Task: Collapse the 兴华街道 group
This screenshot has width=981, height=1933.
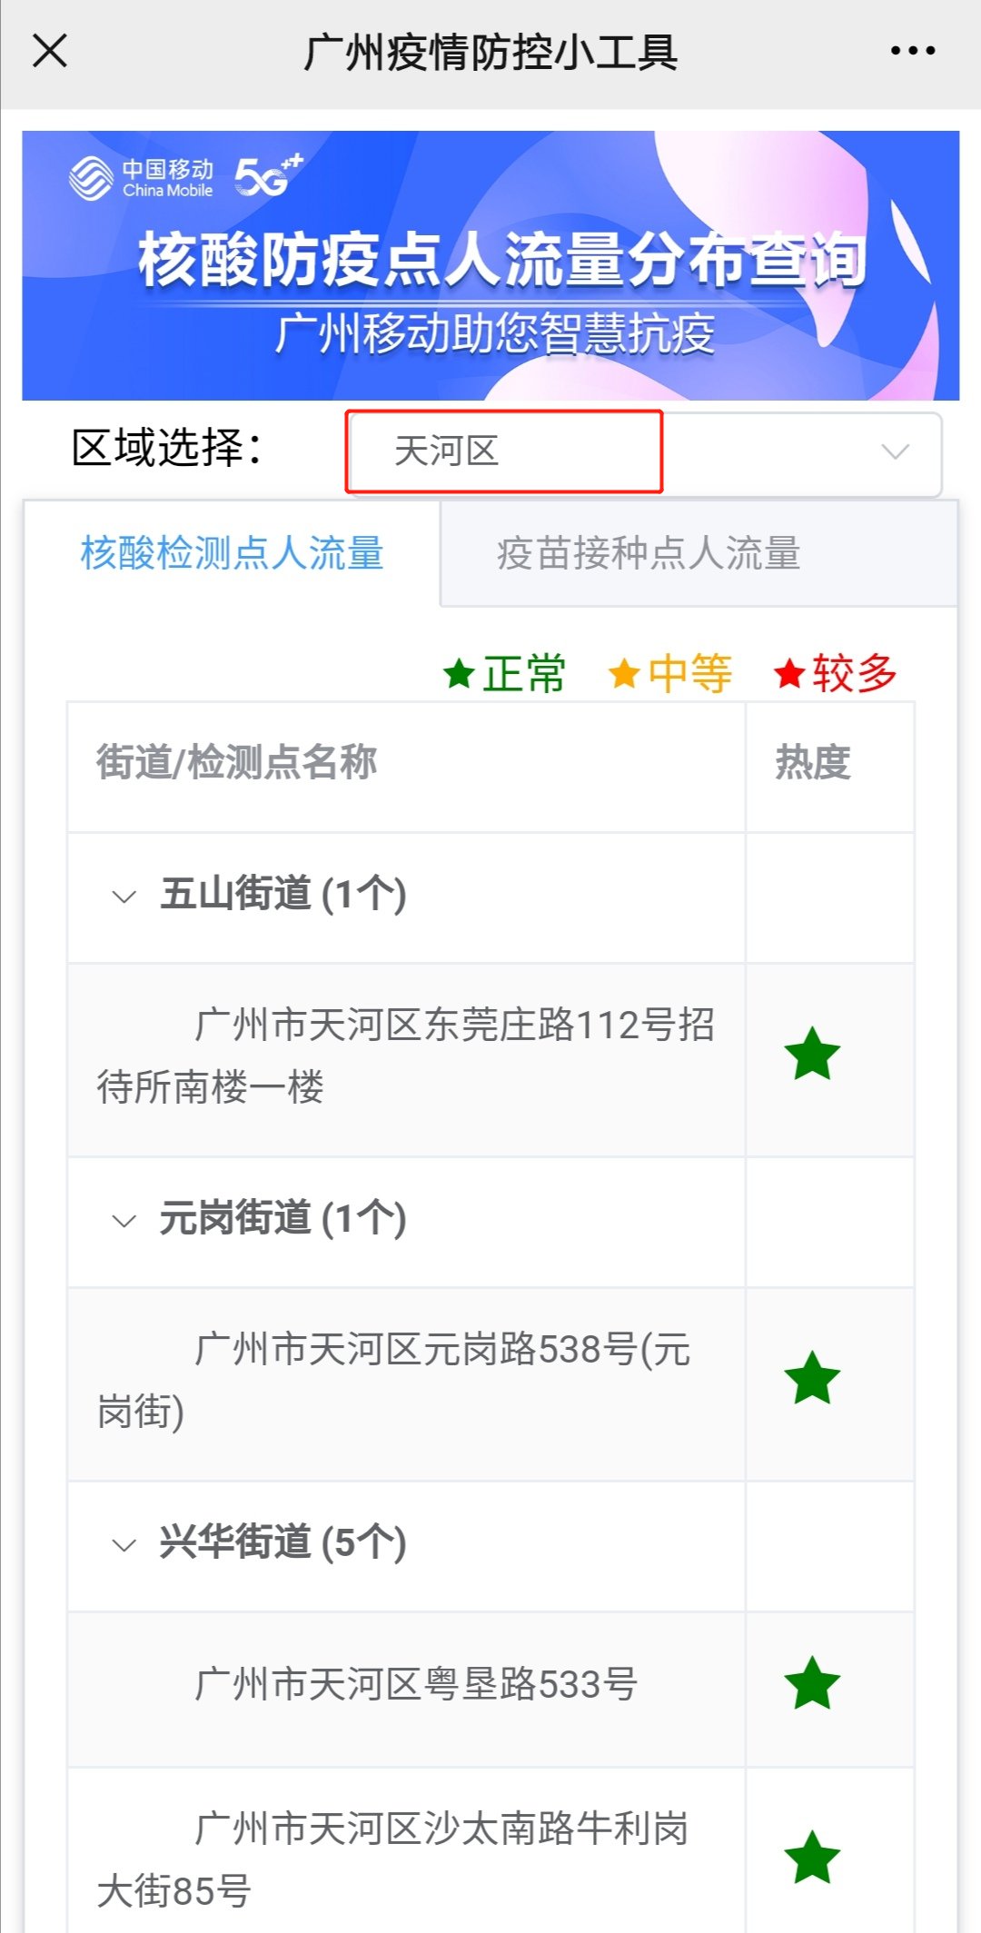Action: coord(124,1544)
